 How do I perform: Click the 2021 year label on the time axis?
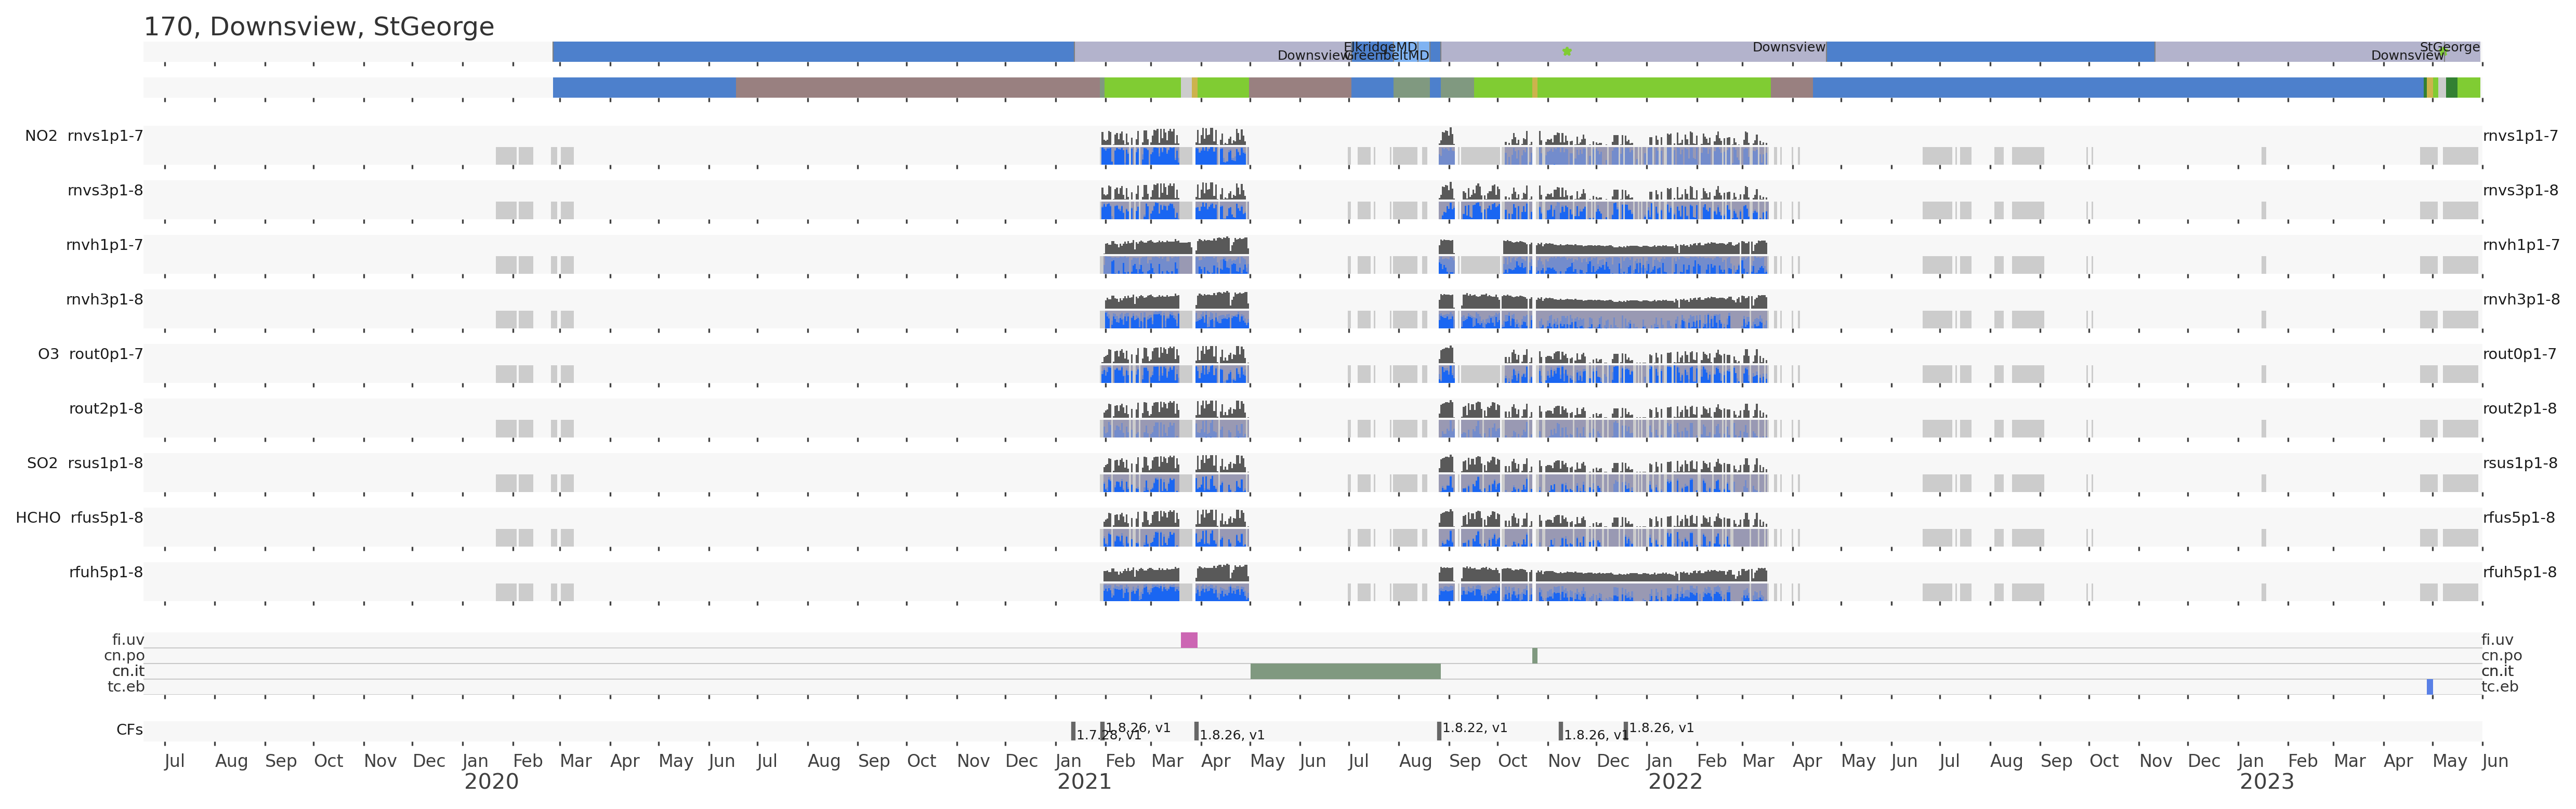1084,782
